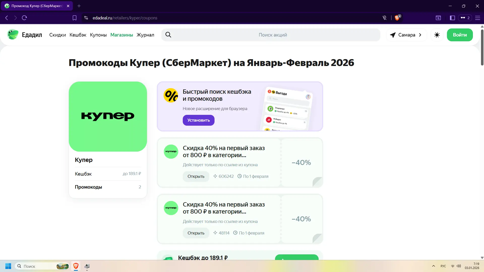Click the Кешбэк до 189.1 ₽ card heading
The width and height of the screenshot is (484, 272).
(203, 258)
